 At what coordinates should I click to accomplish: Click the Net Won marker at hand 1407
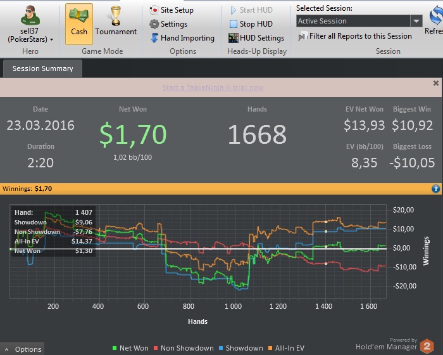(326, 247)
